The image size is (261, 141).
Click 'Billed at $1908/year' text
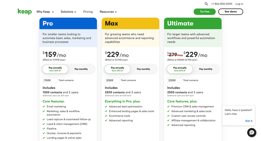tap(54, 60)
